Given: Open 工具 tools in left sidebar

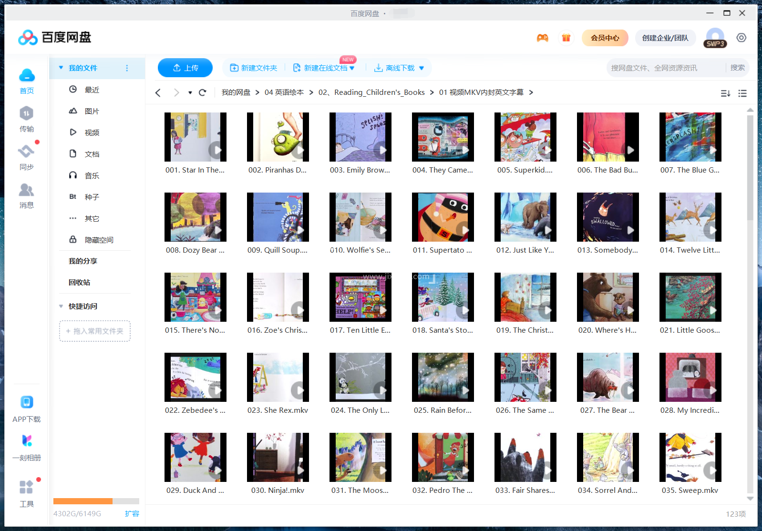Looking at the screenshot, I should [x=27, y=493].
